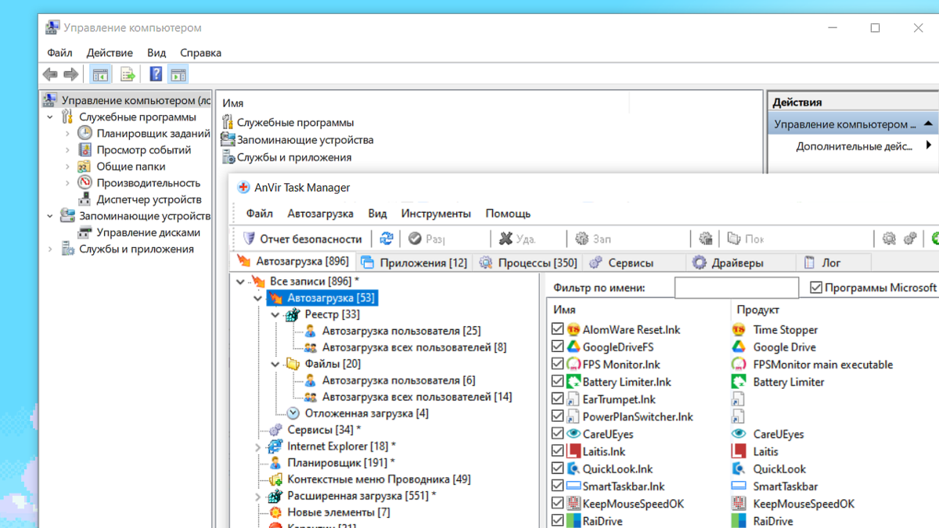Open Help via the blue question mark icon
The width and height of the screenshot is (939, 528).
156,75
